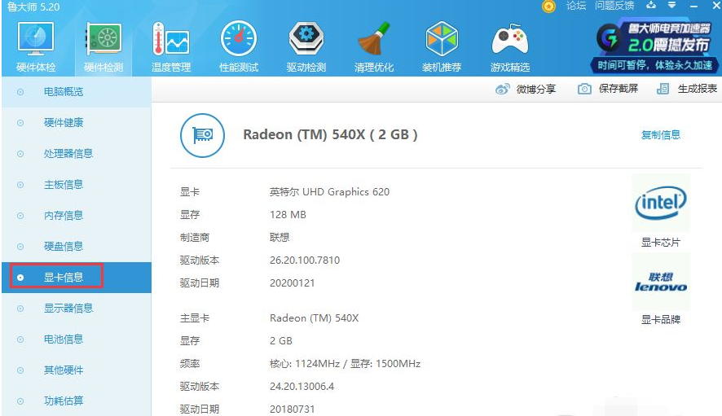Click main card value Radeon (TM) 540X
This screenshot has width=722, height=416.
[x=314, y=318]
